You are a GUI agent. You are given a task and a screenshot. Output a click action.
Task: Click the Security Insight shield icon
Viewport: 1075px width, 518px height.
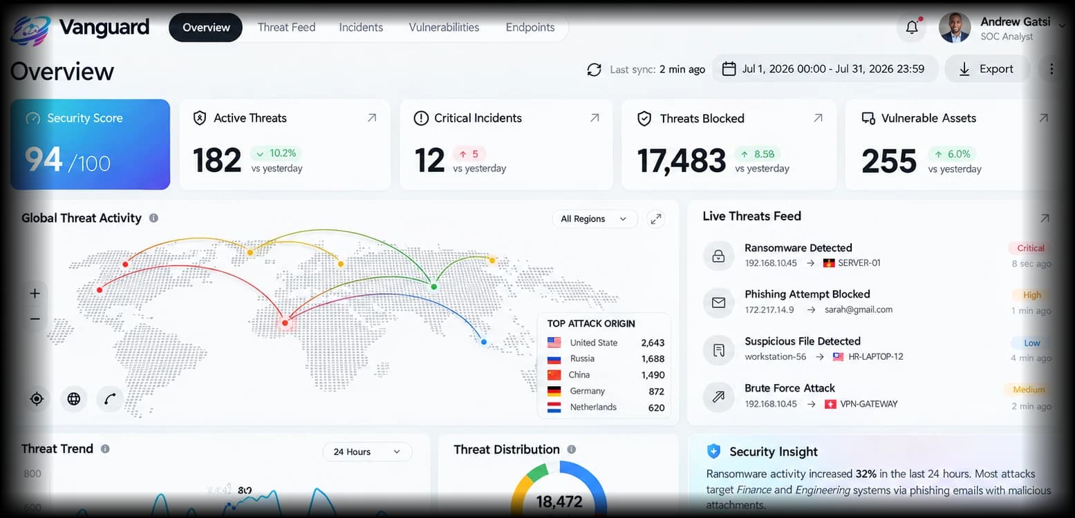click(714, 451)
